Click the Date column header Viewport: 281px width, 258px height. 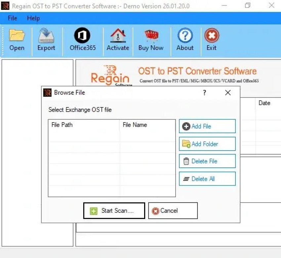264,103
